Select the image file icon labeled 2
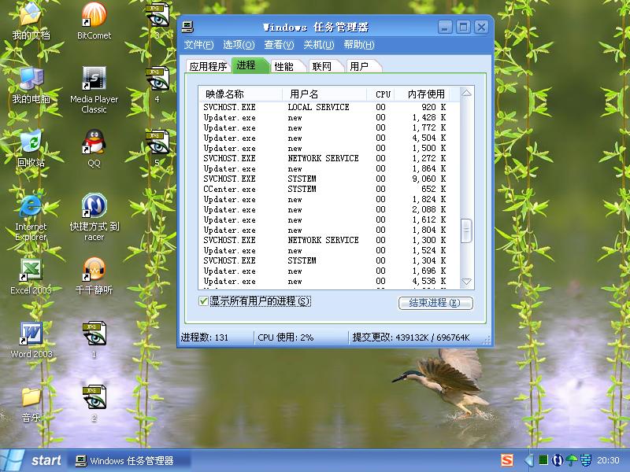This screenshot has height=472, width=630. (94, 404)
